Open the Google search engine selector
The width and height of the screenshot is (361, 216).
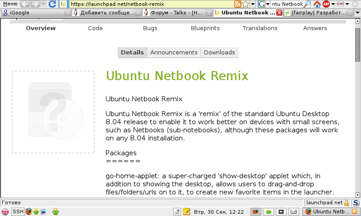(264, 4)
